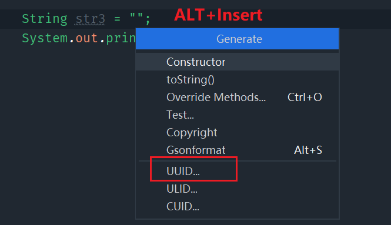This screenshot has width=391, height=225.
Task: Select the Test... entry
Action: click(237, 115)
